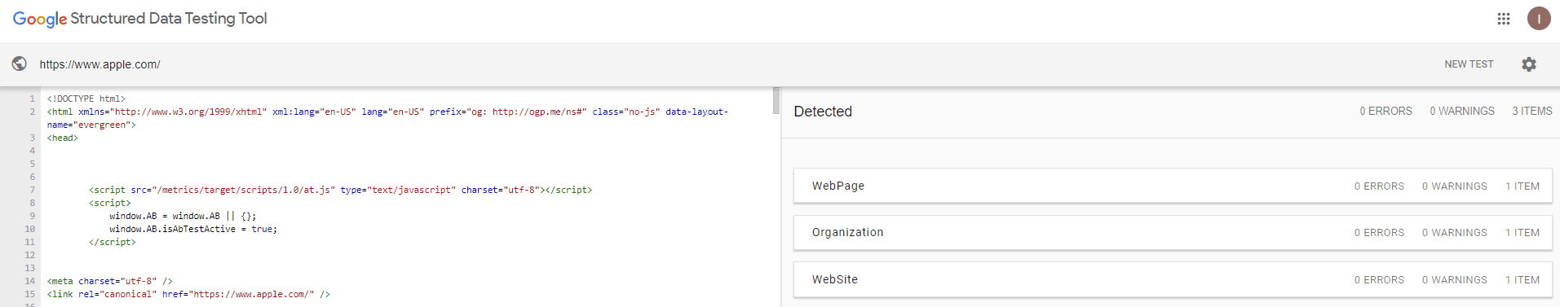
Task: Click the window.AB.isAbTestActive line
Action: (193, 229)
